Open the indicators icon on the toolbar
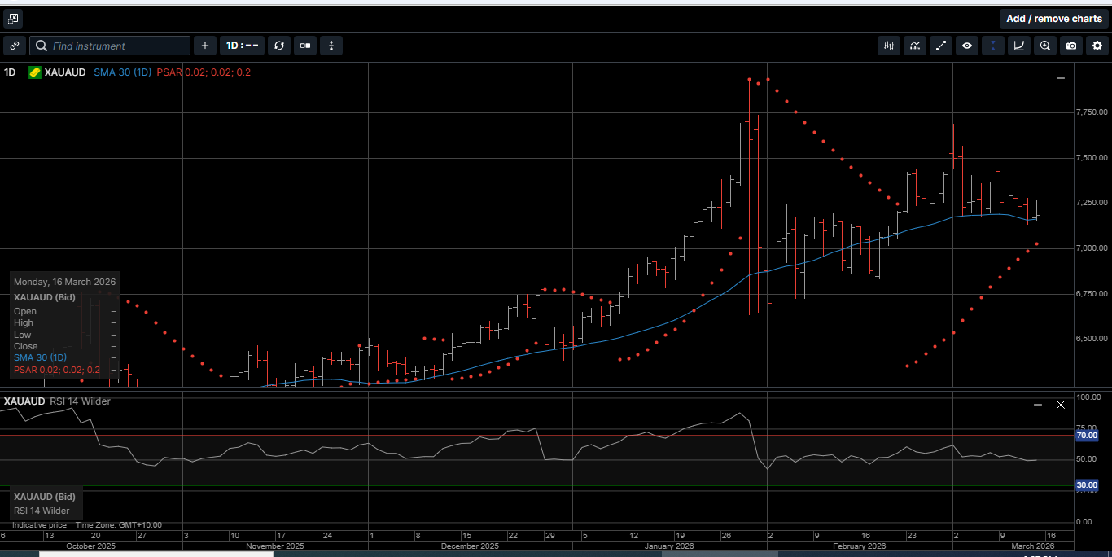The width and height of the screenshot is (1112, 557). click(888, 46)
